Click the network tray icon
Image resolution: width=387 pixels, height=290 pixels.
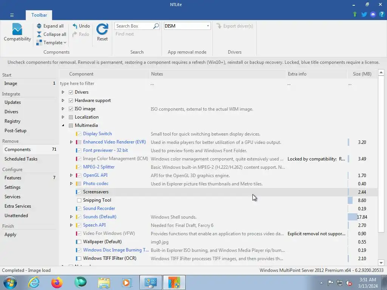click(340, 283)
